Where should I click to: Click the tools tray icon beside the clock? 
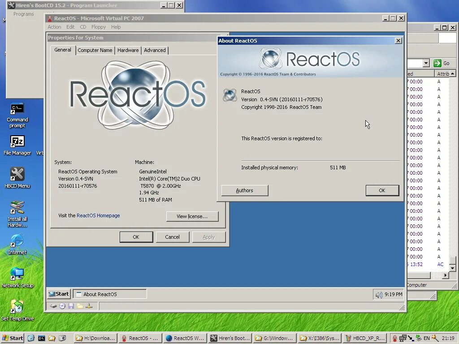tap(435, 338)
